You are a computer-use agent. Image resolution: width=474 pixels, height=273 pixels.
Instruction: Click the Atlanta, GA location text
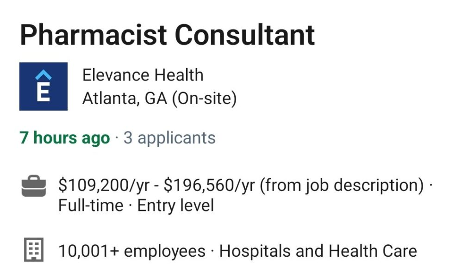(x=125, y=99)
